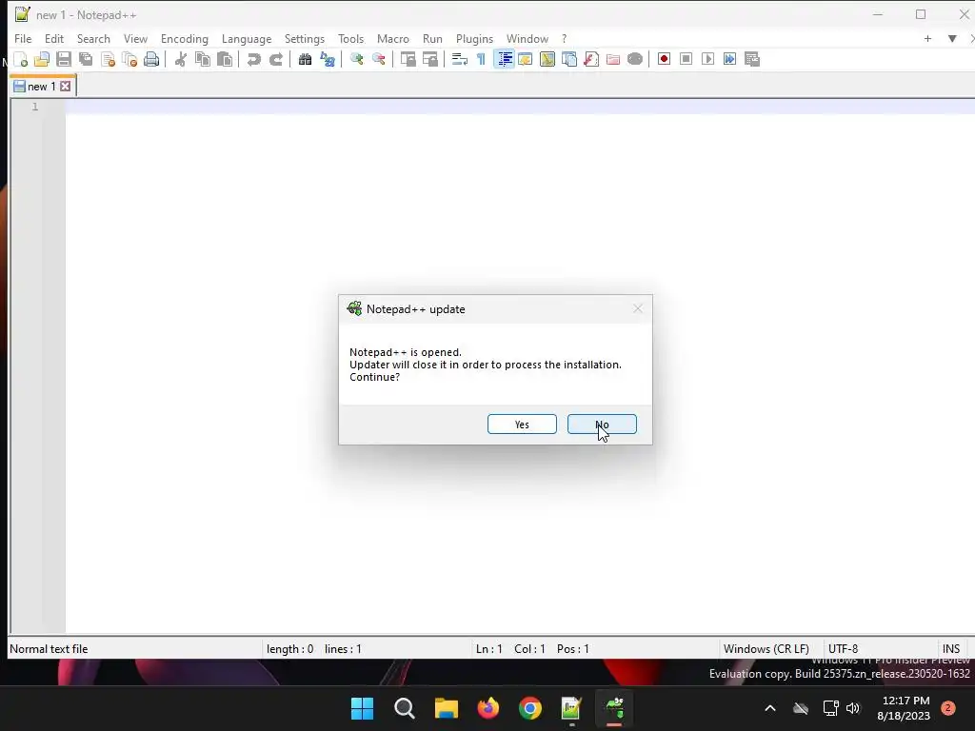Click the Save All toolbar icon
The width and height of the screenshot is (975, 731).
(x=86, y=59)
